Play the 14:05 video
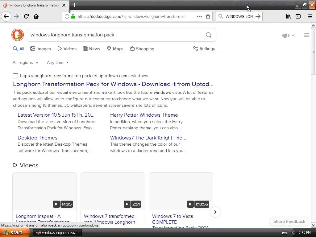 click(56, 204)
